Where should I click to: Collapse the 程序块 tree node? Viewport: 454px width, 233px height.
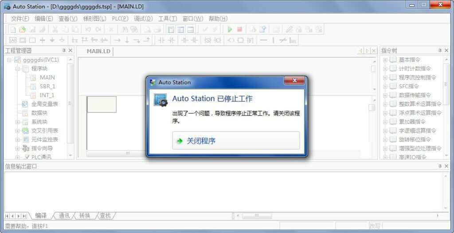17,69
